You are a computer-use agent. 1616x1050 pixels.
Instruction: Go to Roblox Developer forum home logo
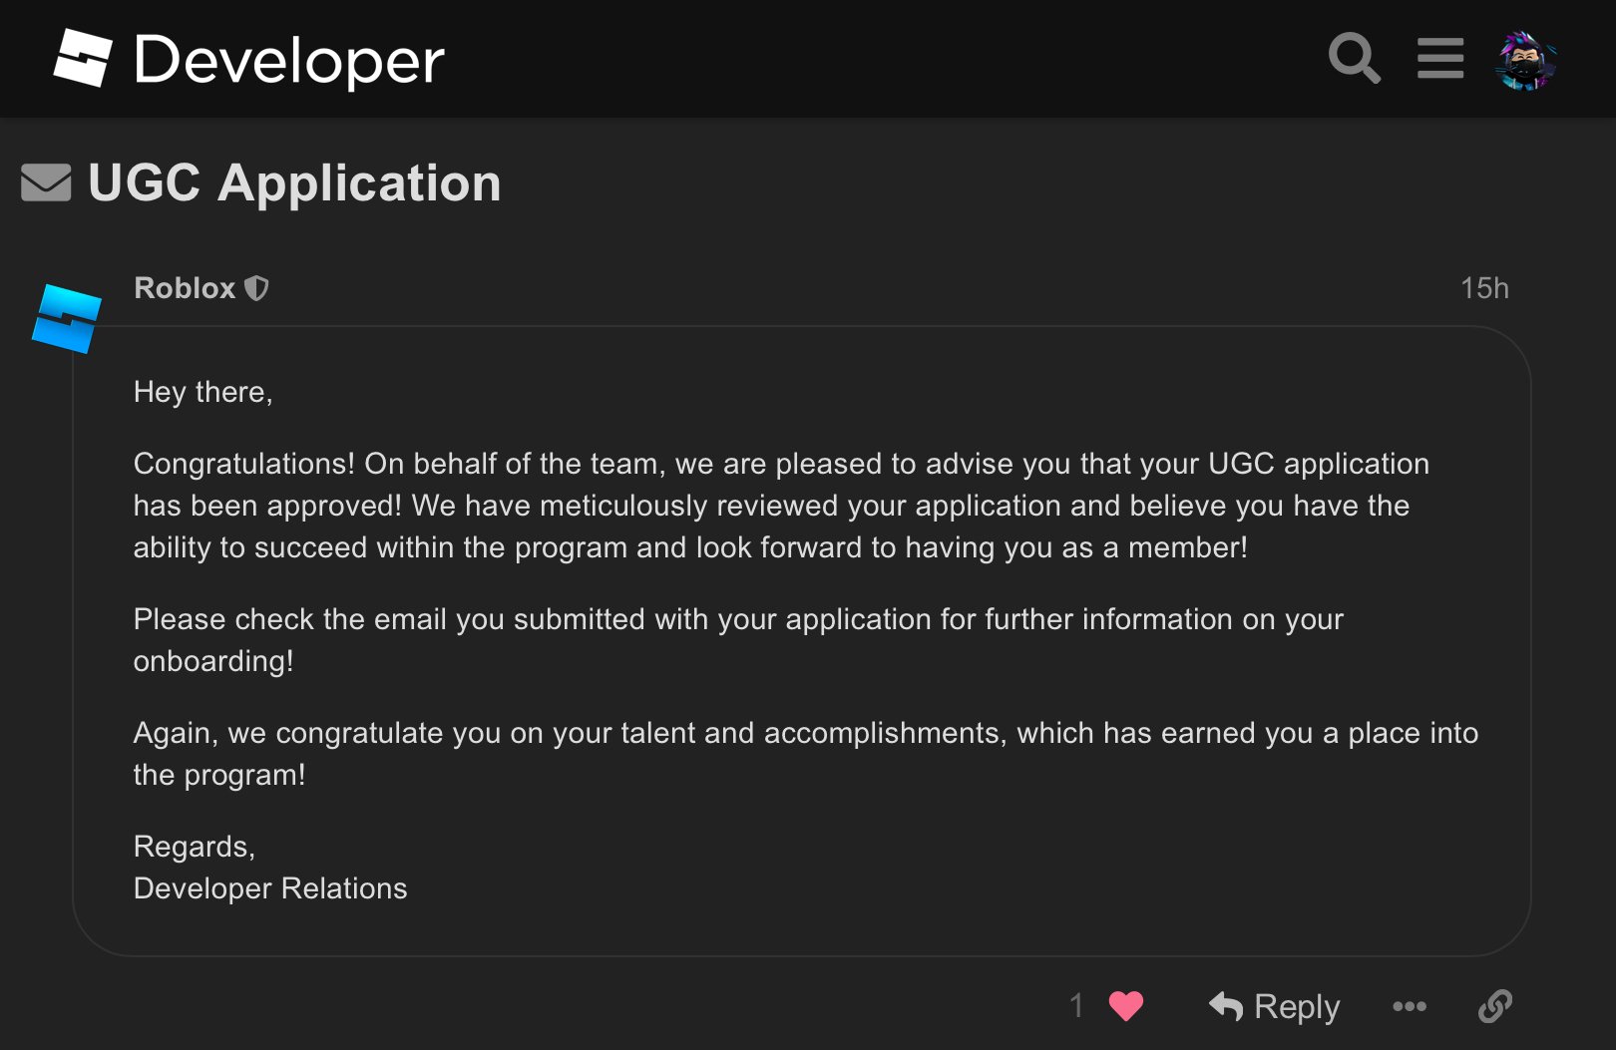(x=83, y=58)
